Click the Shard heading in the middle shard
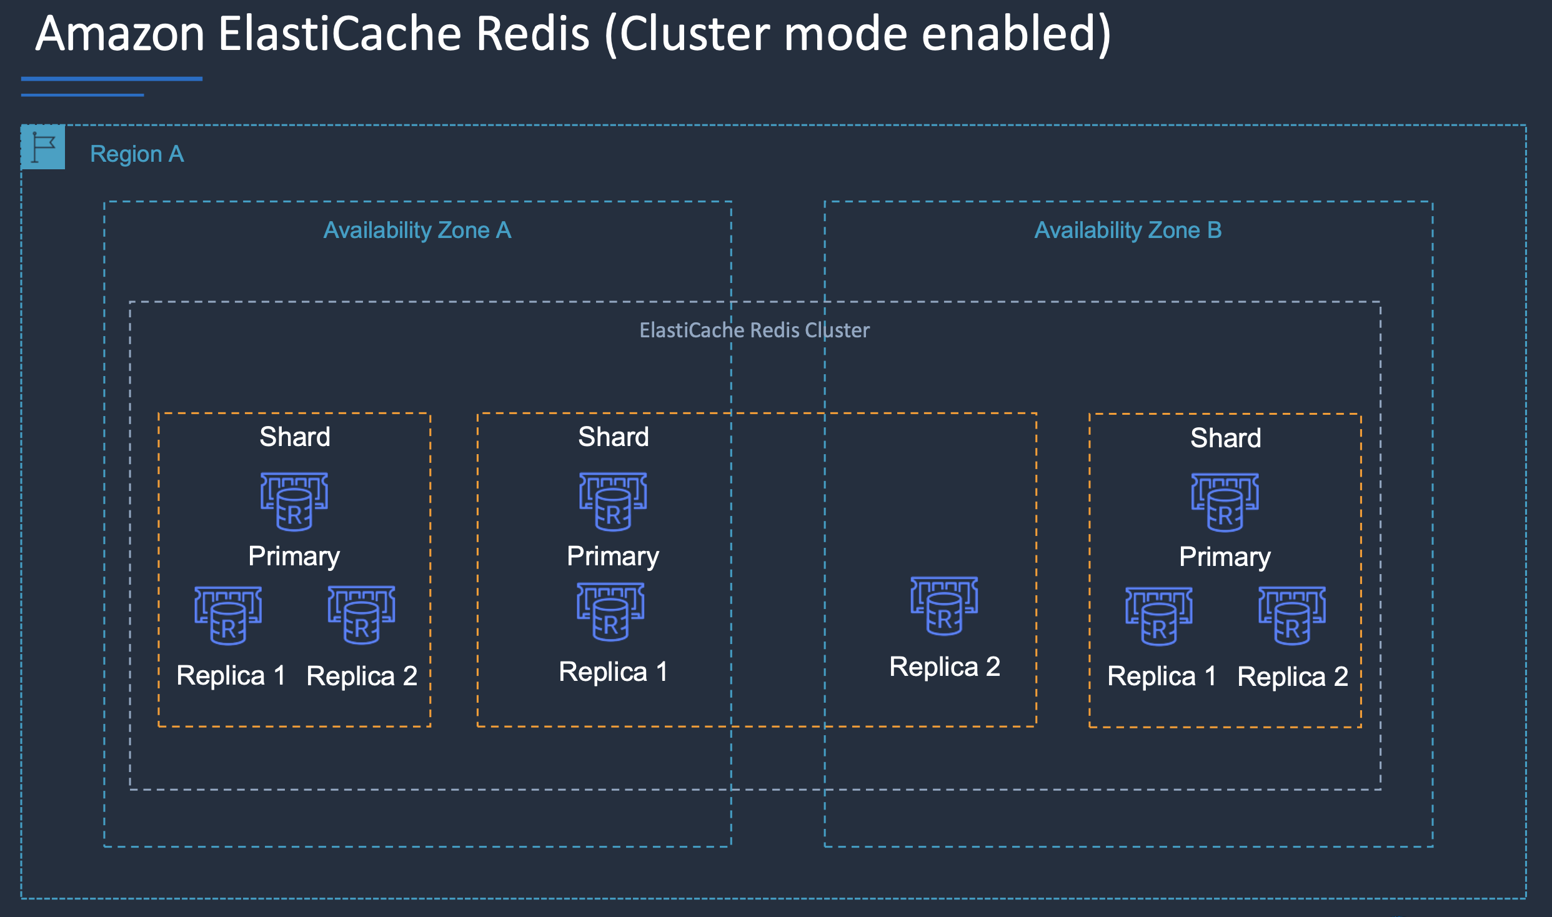This screenshot has width=1552, height=917. coord(614,437)
